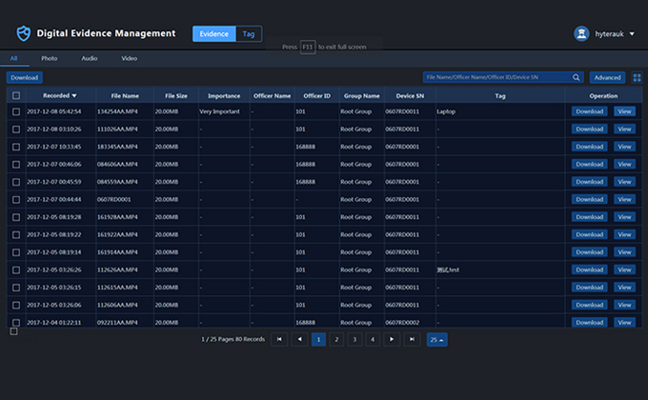This screenshot has height=400, width=648.
Task: Open the hyterauk user avatar icon
Action: tap(581, 34)
